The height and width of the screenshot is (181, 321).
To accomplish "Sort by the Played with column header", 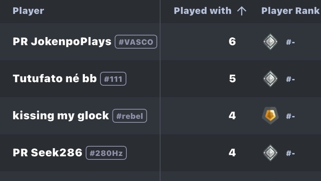I will point(202,11).
